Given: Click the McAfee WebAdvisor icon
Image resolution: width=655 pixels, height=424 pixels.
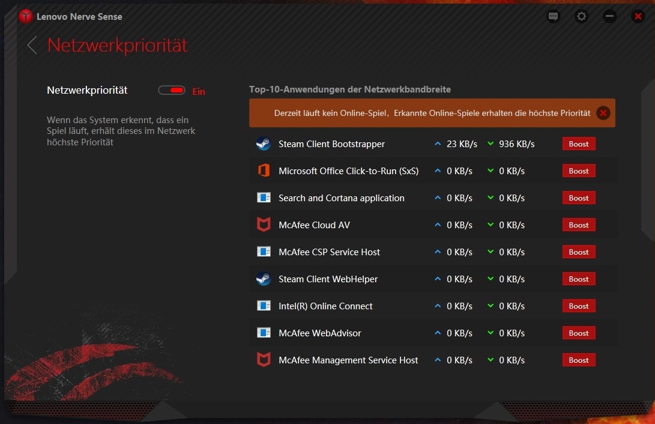Looking at the screenshot, I should [264, 333].
